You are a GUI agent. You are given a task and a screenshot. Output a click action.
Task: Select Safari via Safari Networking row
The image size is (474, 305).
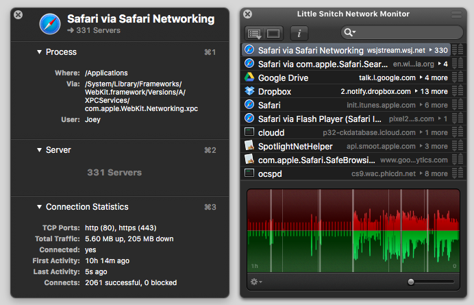click(346, 50)
